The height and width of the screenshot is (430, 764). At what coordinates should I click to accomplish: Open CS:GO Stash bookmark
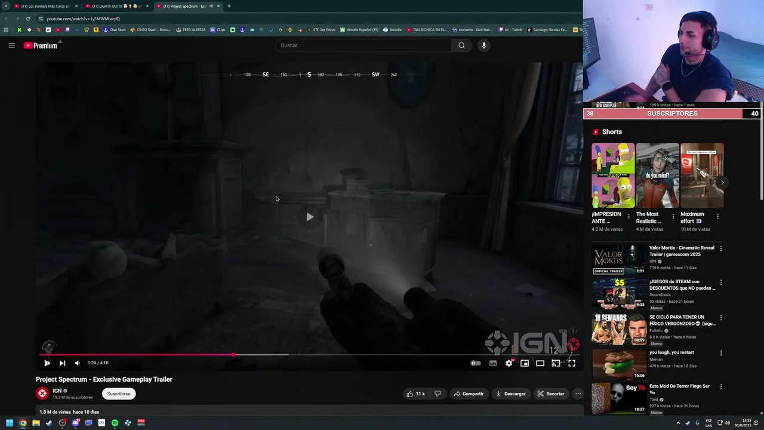tap(152, 30)
